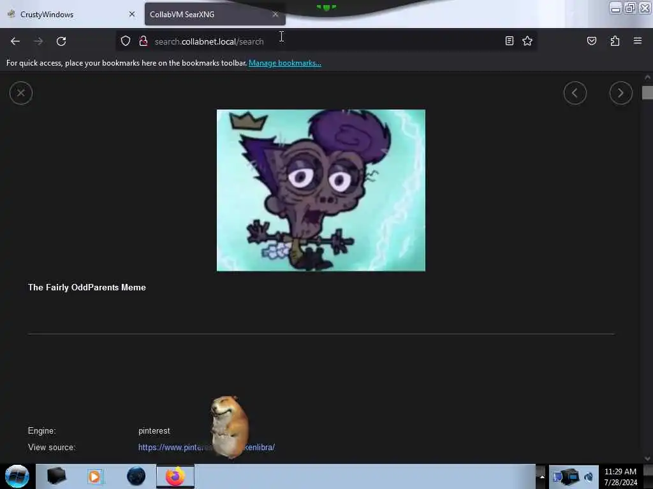Bookmark this page with the star icon
This screenshot has height=489, width=653.
(x=527, y=41)
